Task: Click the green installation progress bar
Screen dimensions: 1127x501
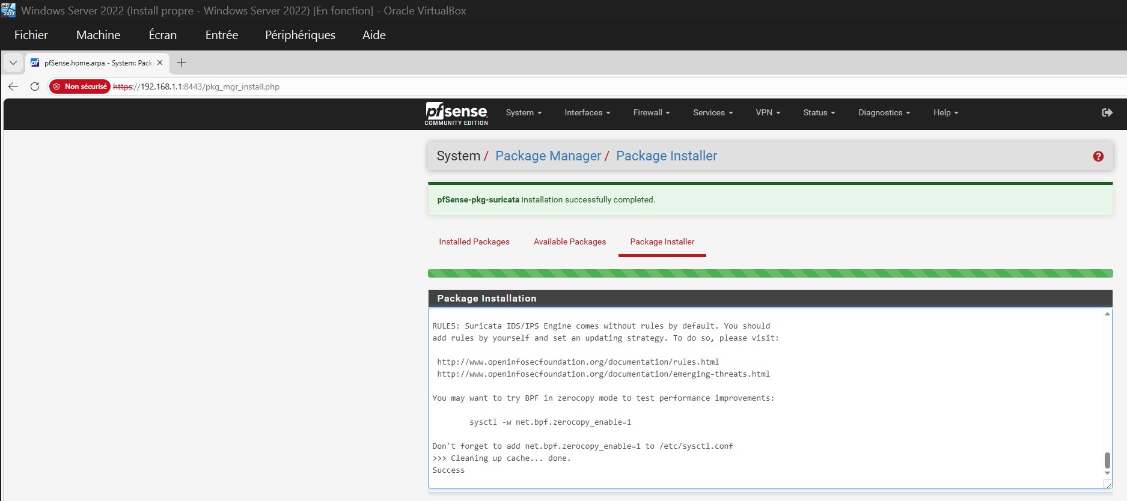Action: tap(770, 273)
